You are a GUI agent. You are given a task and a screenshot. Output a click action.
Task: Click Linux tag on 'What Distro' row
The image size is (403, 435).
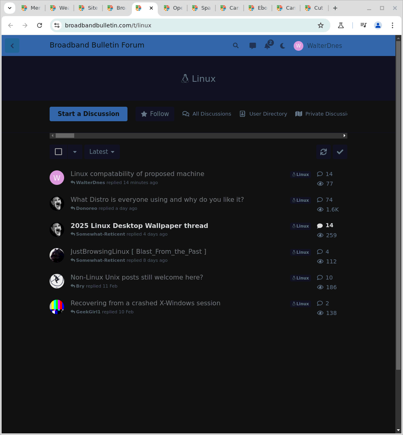301,200
